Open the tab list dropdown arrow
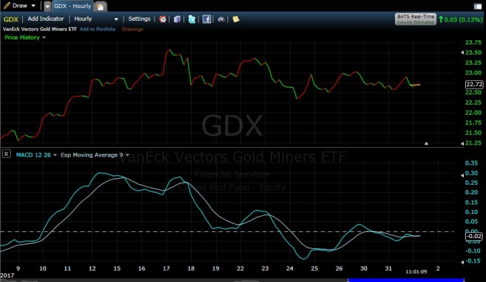Image resolution: width=486 pixels, height=282 pixels. coord(47,6)
